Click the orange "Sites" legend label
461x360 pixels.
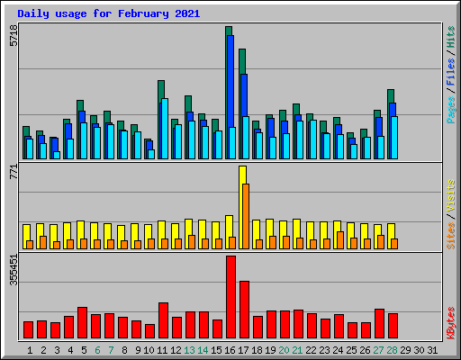tap(451, 236)
